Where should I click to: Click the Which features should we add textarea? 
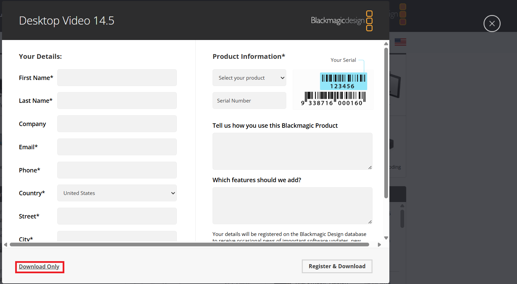pyautogui.click(x=292, y=206)
